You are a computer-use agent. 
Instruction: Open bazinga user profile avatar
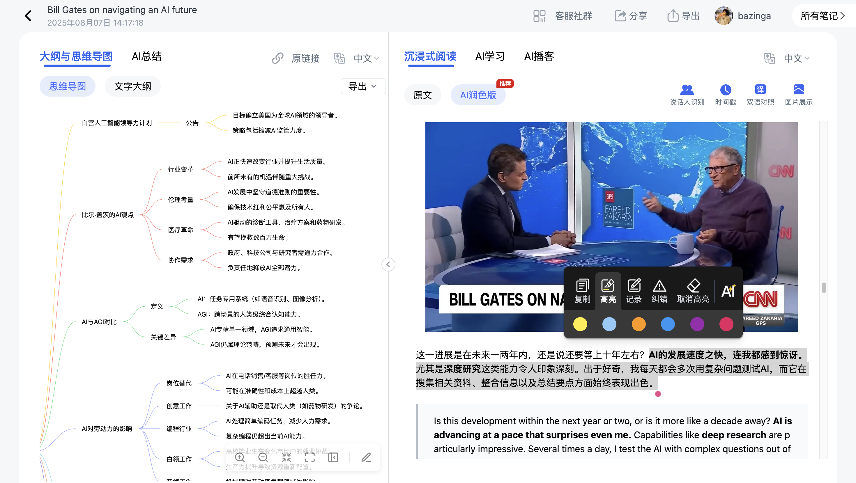[x=724, y=16]
